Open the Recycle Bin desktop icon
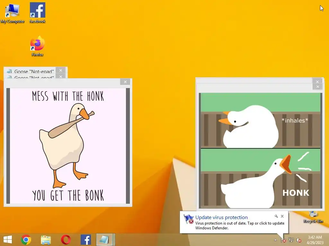Viewport: 329px width, 246px height. (313, 217)
